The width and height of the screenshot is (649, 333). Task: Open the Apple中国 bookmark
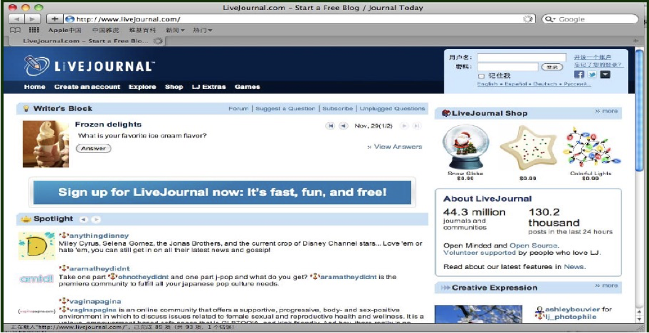tap(65, 30)
